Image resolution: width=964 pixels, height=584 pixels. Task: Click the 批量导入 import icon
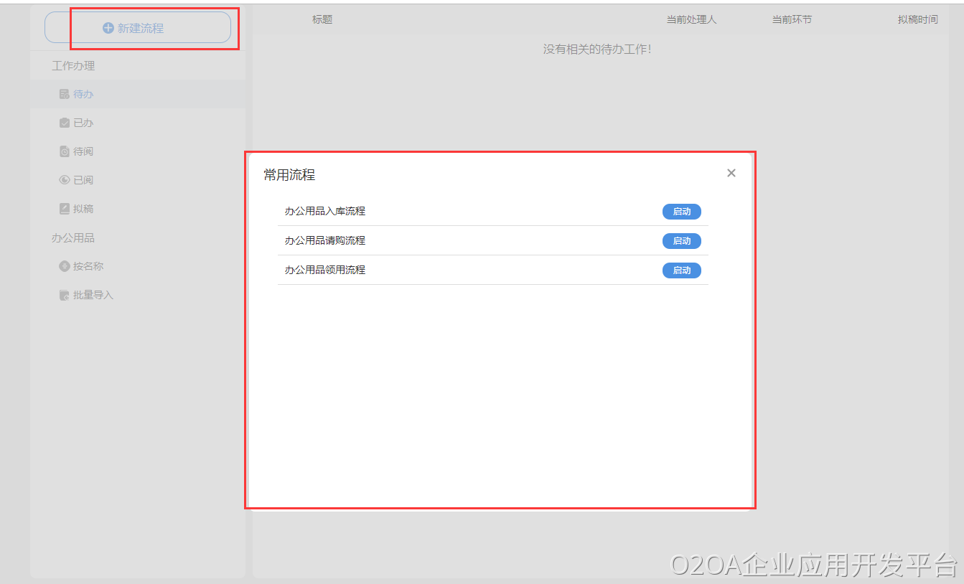[64, 295]
